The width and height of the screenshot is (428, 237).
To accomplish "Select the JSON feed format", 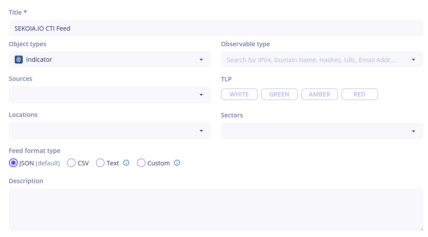I will pyautogui.click(x=13, y=163).
